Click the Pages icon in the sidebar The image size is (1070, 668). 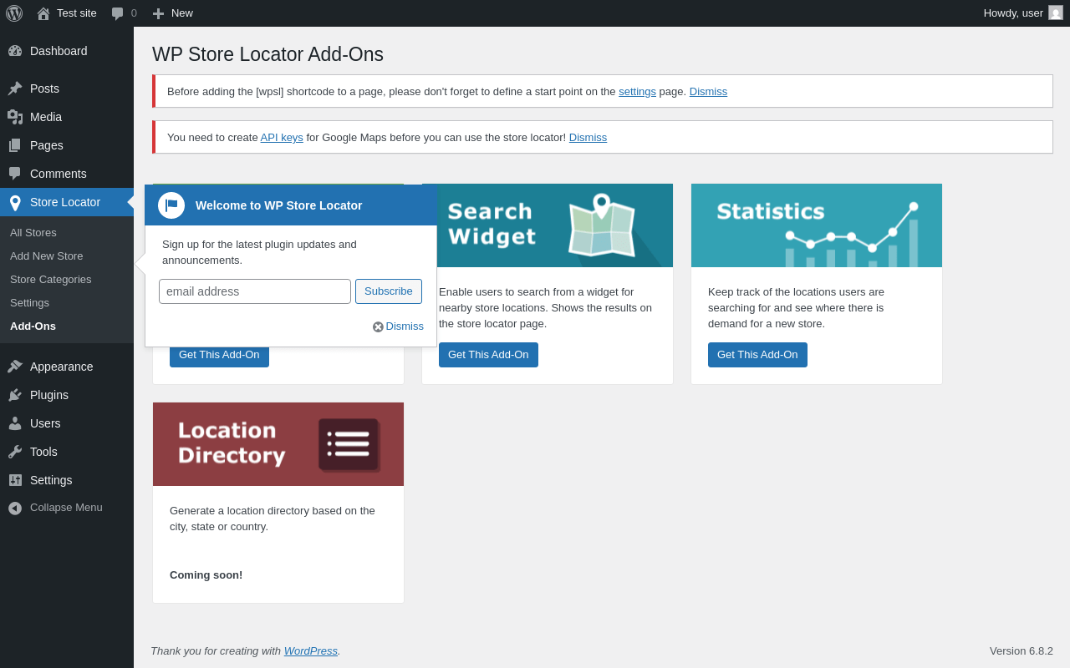pyautogui.click(x=15, y=145)
